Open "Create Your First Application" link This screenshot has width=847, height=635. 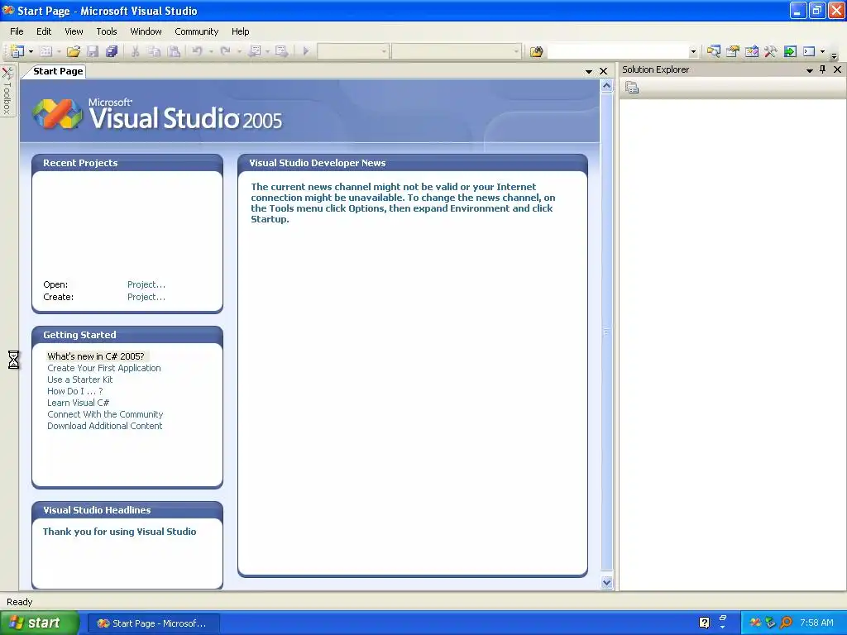[x=103, y=368]
